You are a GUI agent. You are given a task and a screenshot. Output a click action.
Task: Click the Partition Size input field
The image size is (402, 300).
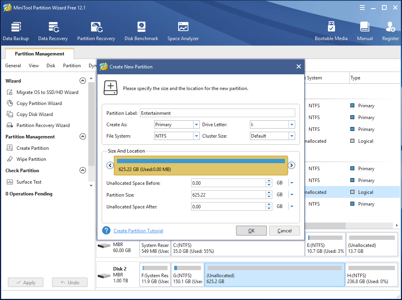coord(229,195)
